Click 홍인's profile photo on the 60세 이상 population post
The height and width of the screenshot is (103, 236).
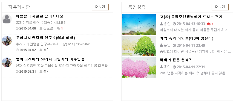[7, 41]
